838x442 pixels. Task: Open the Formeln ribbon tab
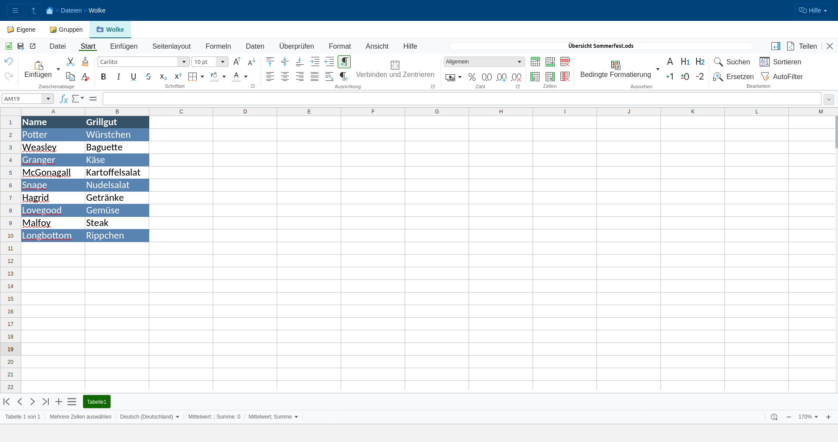[x=218, y=46]
